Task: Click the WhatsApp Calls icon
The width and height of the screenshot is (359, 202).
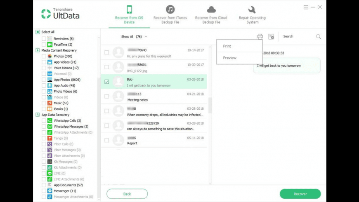Action: [50, 120]
